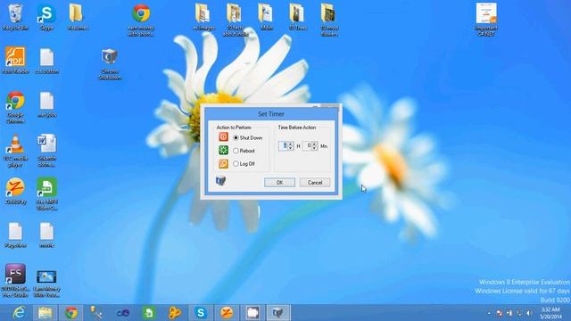Decrease minutes with the down arrow

click(314, 148)
